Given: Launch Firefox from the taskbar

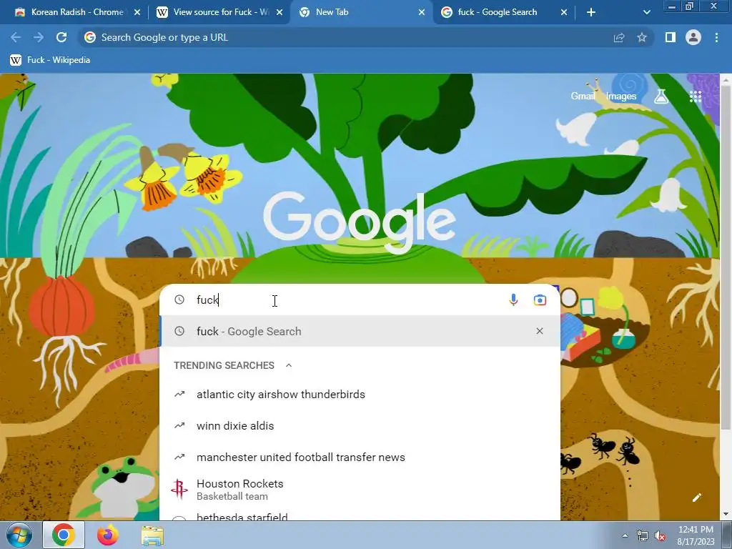Looking at the screenshot, I should pos(108,535).
